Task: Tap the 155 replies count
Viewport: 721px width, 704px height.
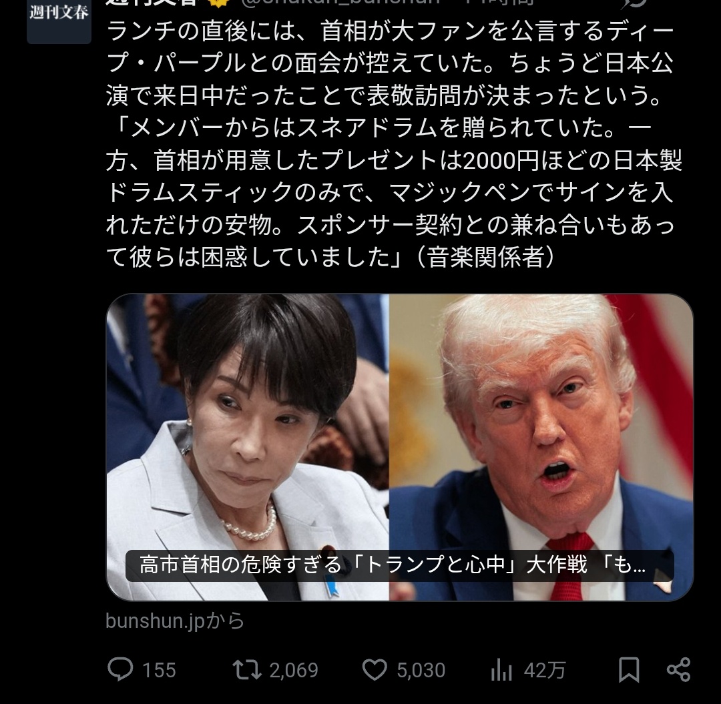Action: [159, 671]
